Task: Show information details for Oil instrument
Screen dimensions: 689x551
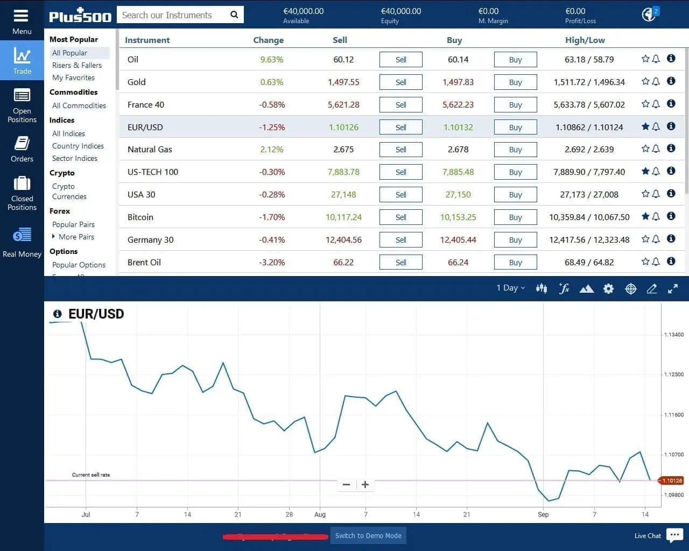Action: coord(671,59)
